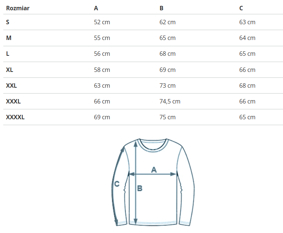
Task: Click the XXXL size row label
Action: [13, 101]
